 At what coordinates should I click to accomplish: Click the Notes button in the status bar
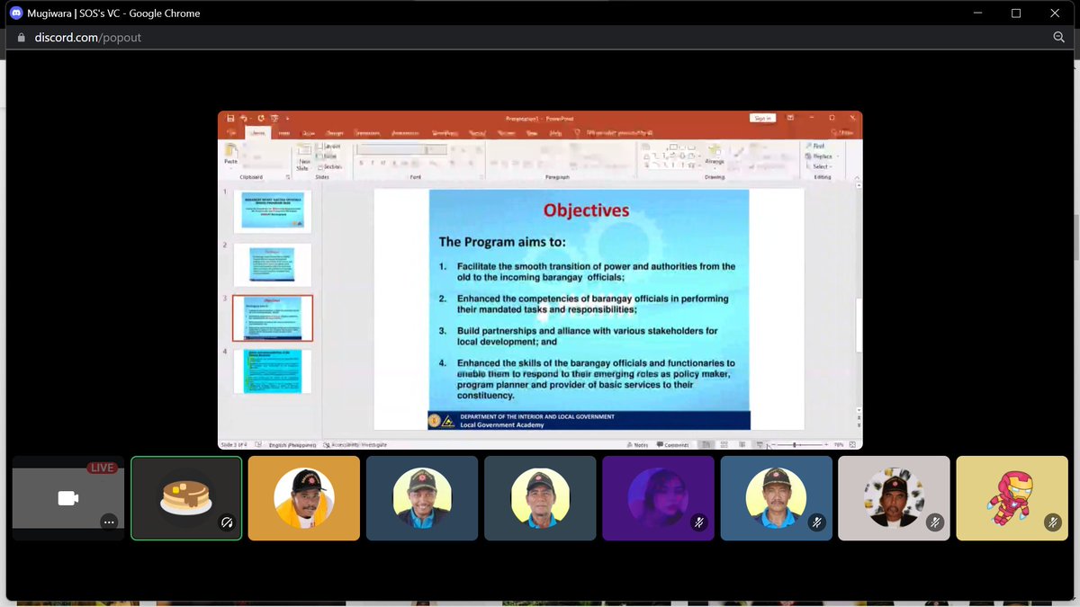point(637,445)
